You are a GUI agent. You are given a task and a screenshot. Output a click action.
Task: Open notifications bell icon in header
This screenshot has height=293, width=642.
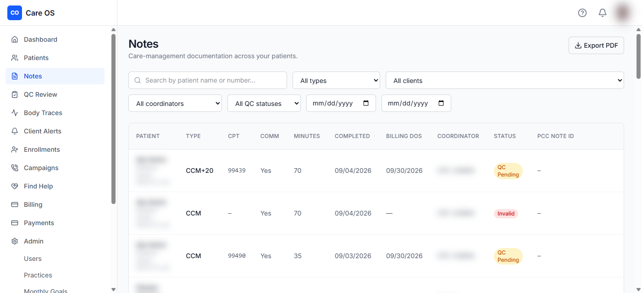603,13
